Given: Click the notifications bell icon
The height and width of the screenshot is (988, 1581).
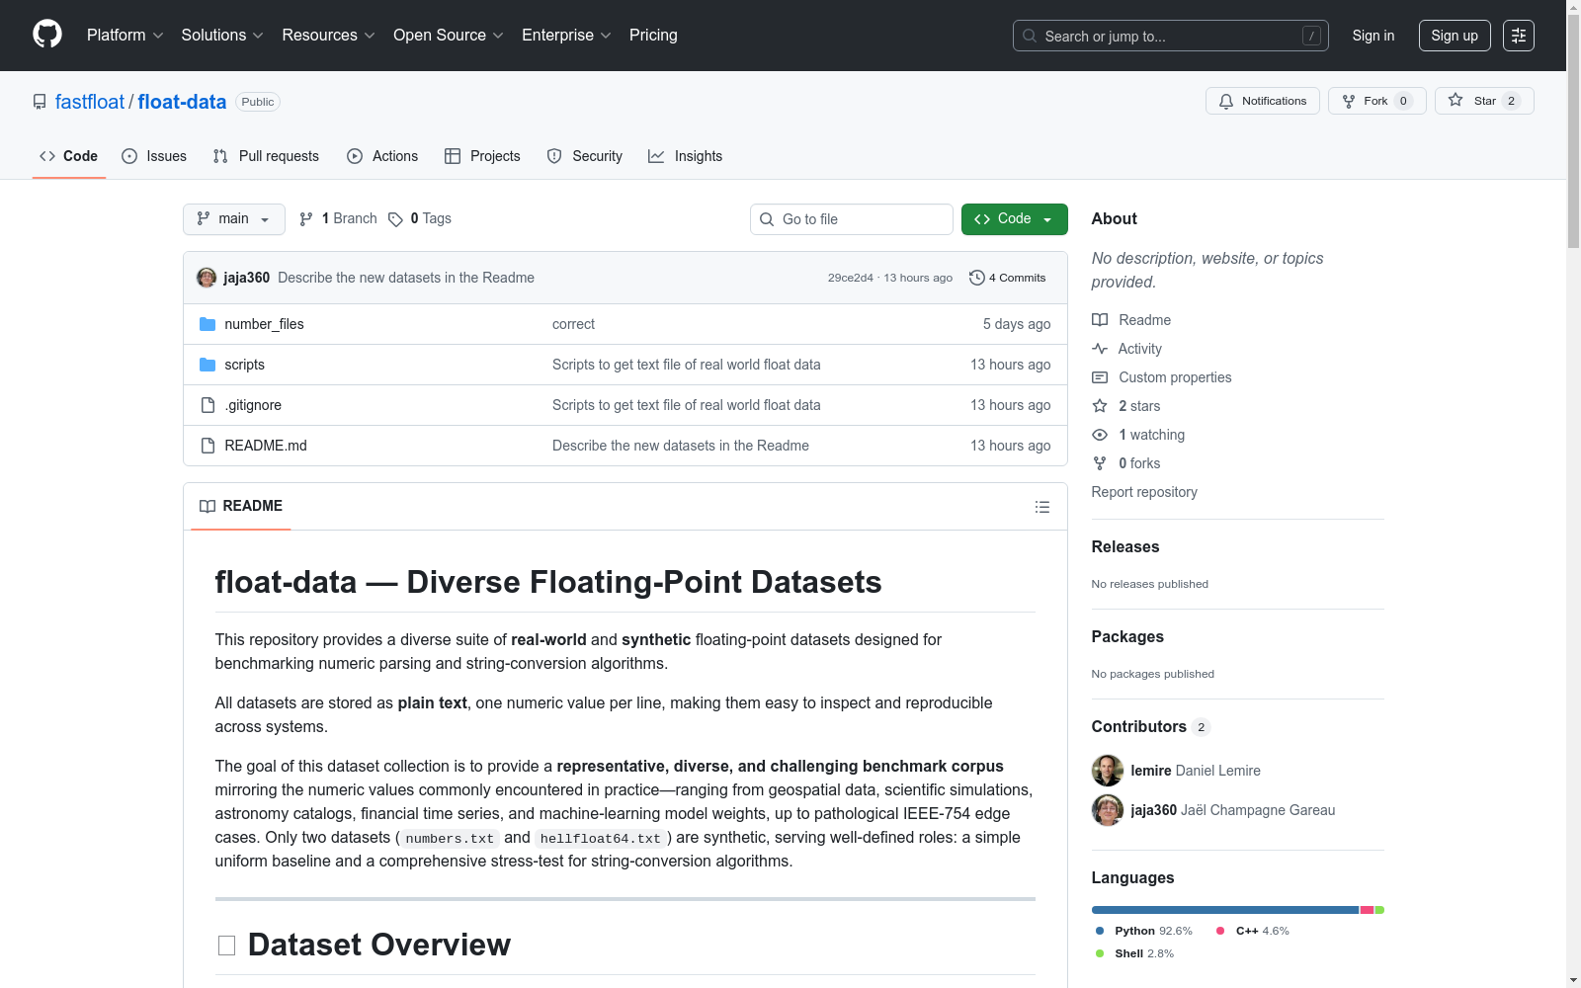Looking at the screenshot, I should pyautogui.click(x=1226, y=101).
